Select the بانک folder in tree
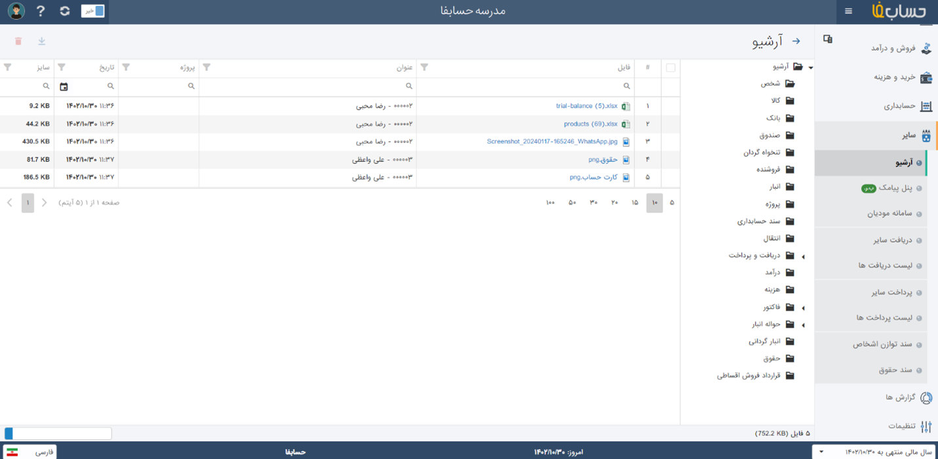938x459 pixels. click(781, 118)
